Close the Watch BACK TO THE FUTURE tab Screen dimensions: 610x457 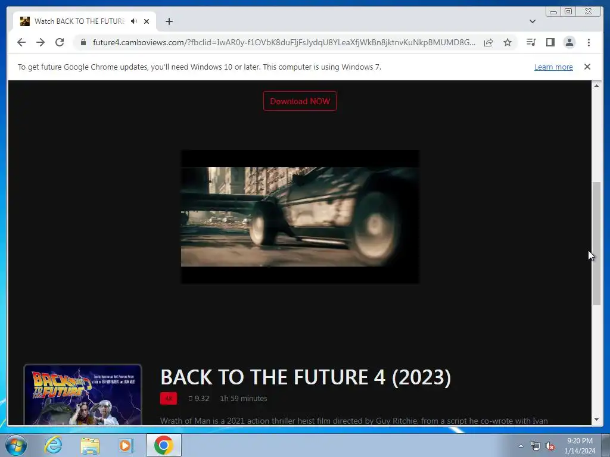(147, 21)
